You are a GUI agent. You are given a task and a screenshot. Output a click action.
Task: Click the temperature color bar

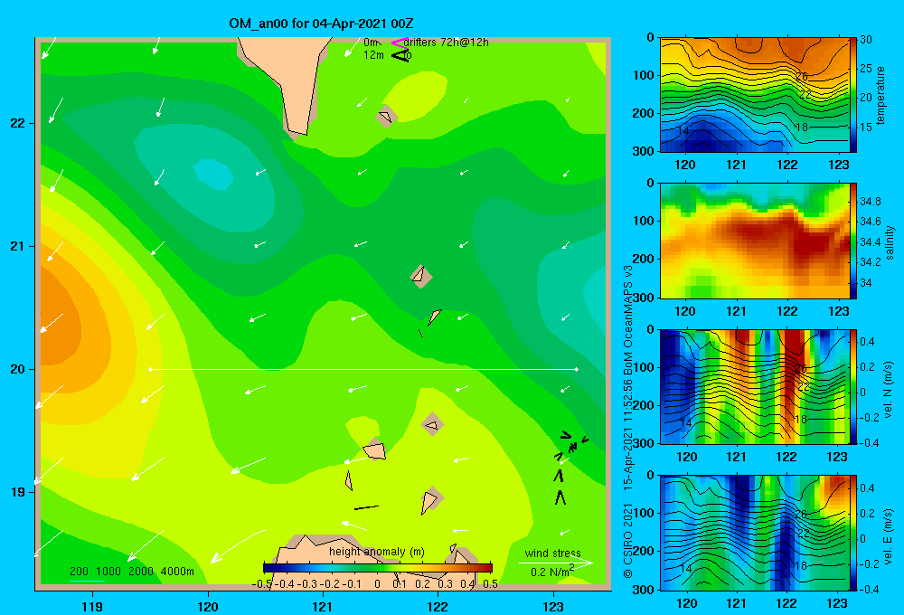click(853, 95)
